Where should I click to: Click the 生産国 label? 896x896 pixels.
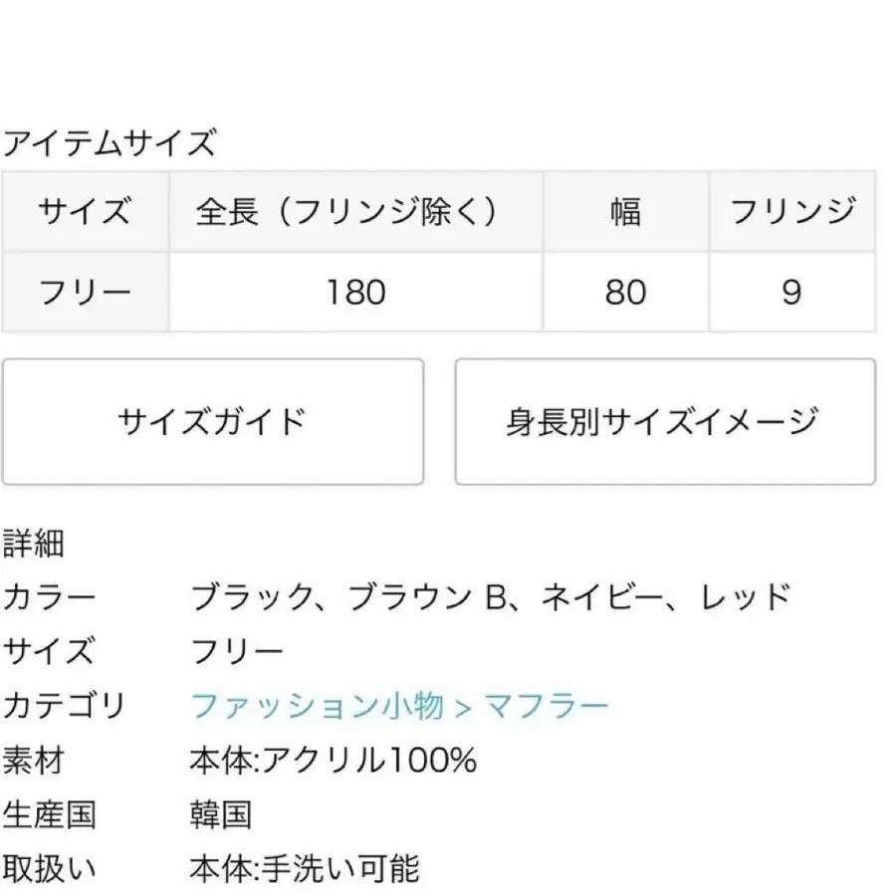click(49, 815)
